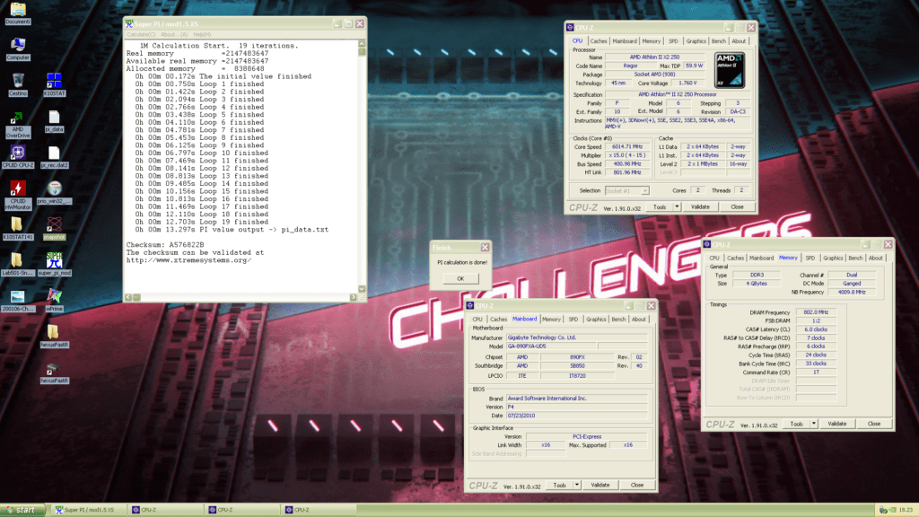This screenshot has height=517, width=919.
Task: Click the Close button in the Memory CPU-Z window
Action: [x=874, y=424]
